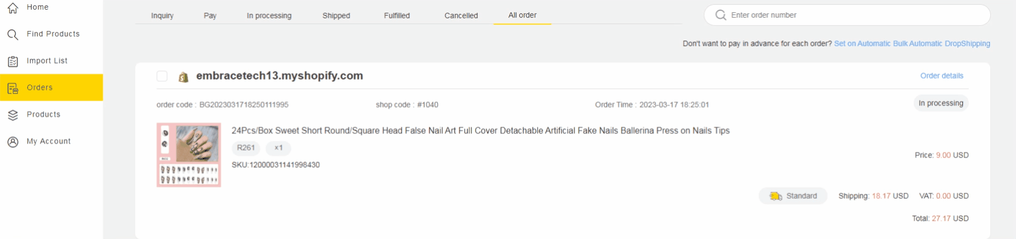Open the Shipped orders tab
Viewport: 1016px width, 239px height.
click(336, 16)
